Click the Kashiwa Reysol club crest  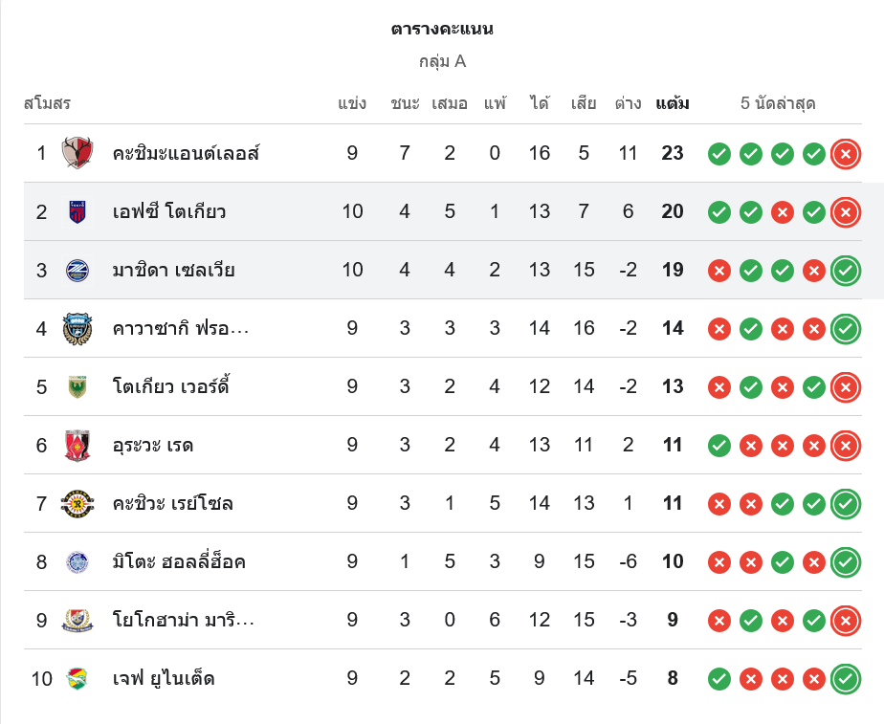pos(77,503)
